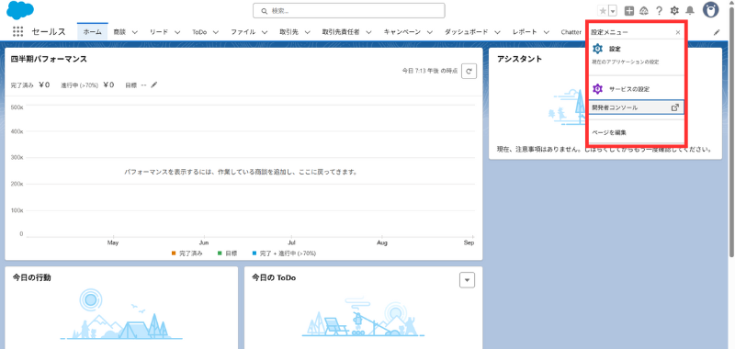
Task: Click external link icon beside 開発者コンソール
Action: coord(675,107)
